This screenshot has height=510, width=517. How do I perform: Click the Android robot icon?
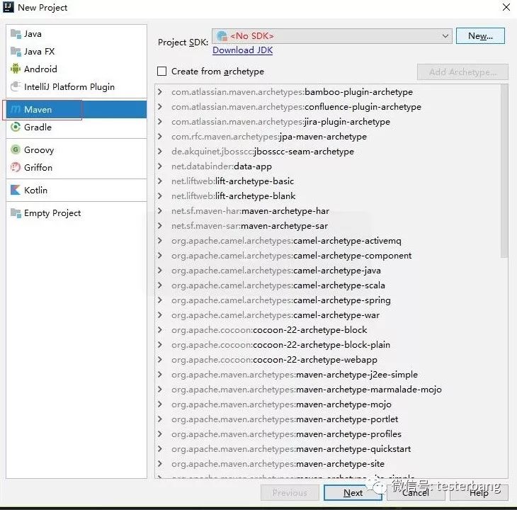pyautogui.click(x=16, y=69)
